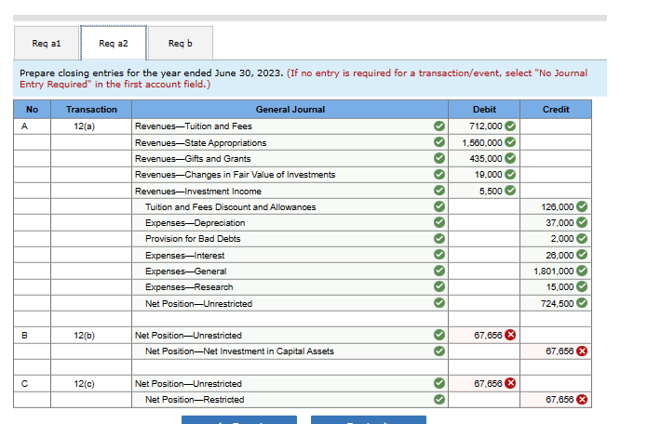
Task: Click transaction label 12(a)
Action: pos(85,126)
